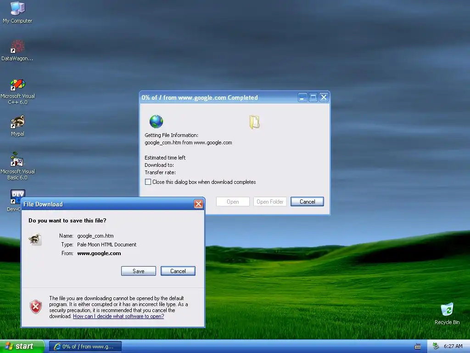Click the on-screen keyboard tray icon

[x=418, y=347]
